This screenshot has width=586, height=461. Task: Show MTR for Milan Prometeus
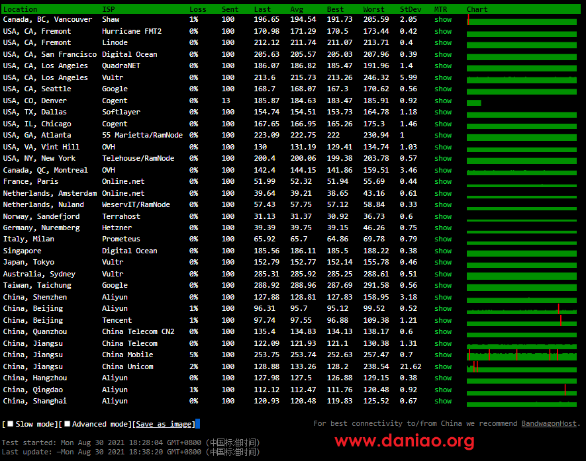pyautogui.click(x=443, y=239)
